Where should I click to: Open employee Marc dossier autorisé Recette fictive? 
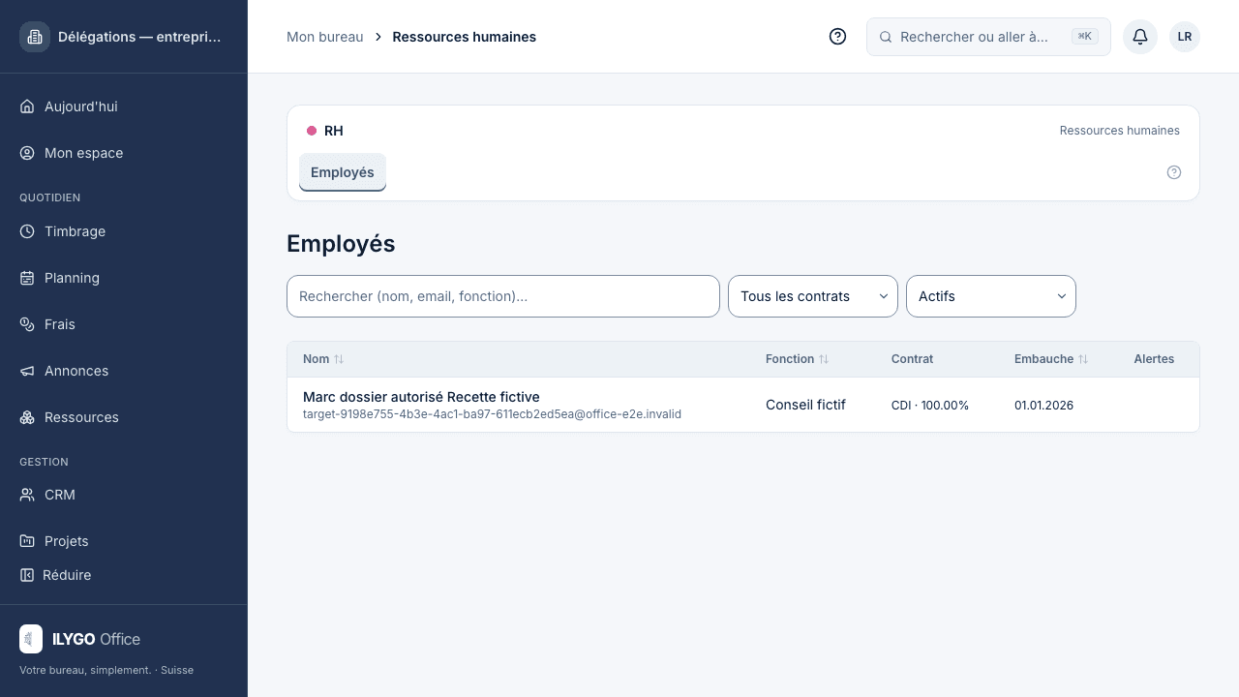coord(421,397)
